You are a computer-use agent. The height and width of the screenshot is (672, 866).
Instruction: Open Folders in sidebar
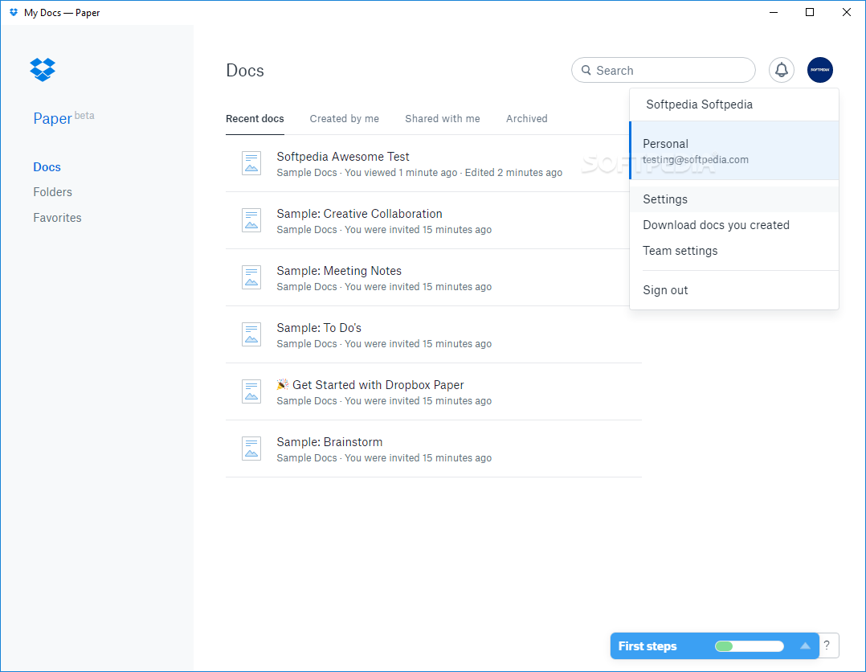pyautogui.click(x=52, y=192)
